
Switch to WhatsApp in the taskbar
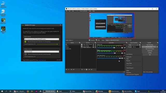tap(99, 91)
